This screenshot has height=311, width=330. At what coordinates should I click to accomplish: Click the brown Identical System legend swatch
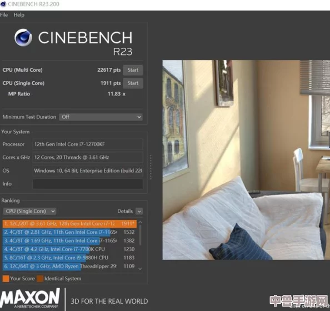40,279
